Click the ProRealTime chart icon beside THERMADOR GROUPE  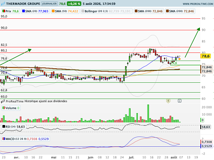click(3, 4)
